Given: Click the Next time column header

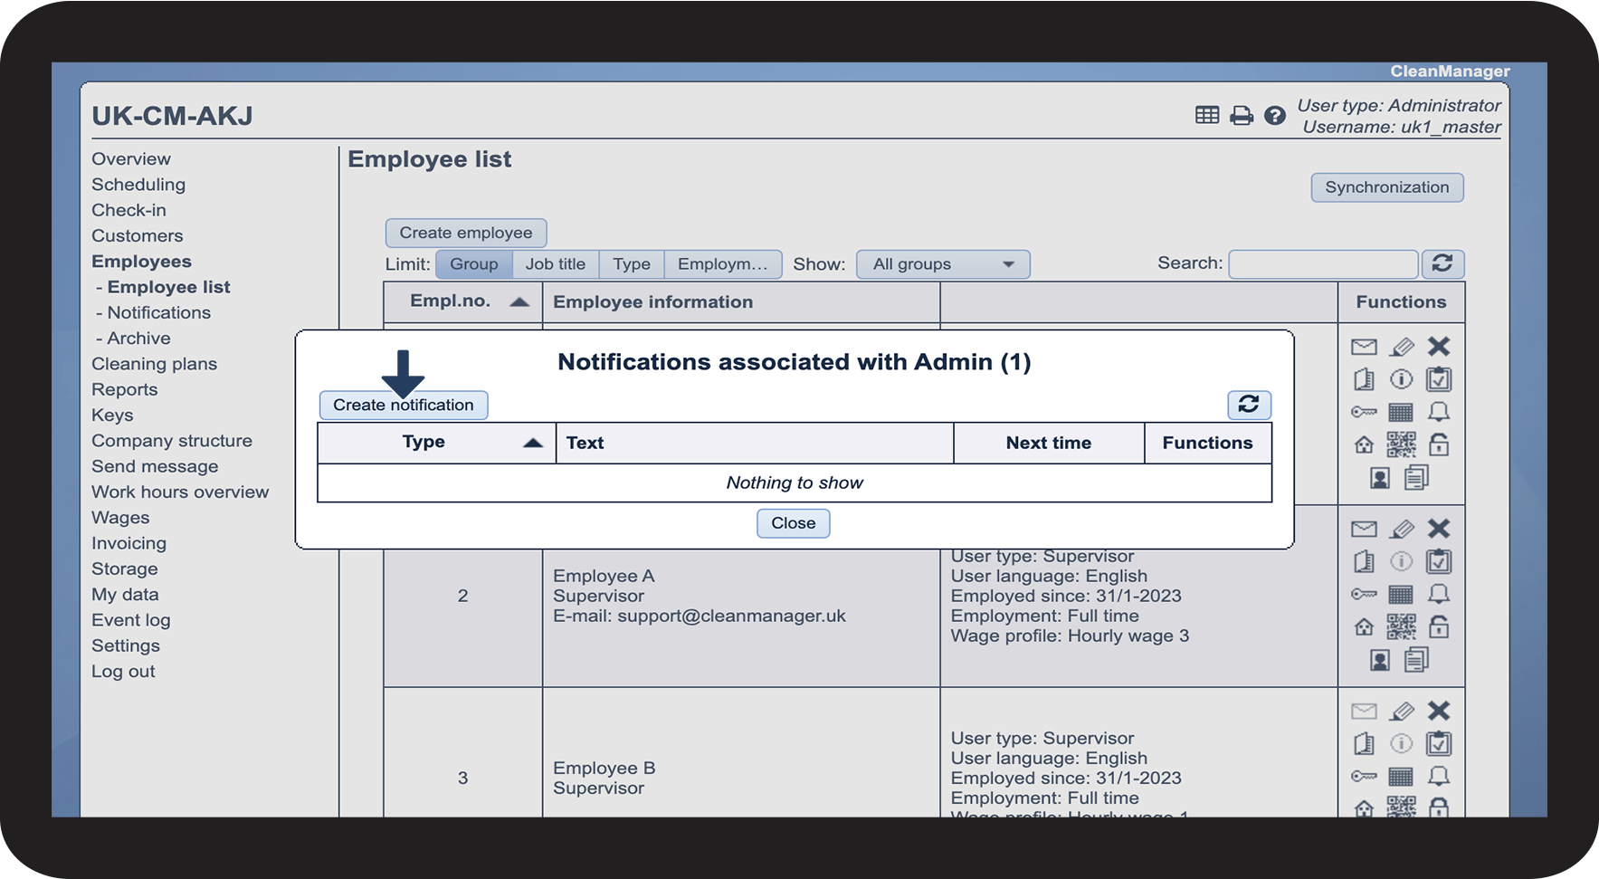Looking at the screenshot, I should 1049,443.
